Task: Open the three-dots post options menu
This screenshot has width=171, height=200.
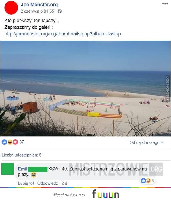Action: tap(165, 4)
